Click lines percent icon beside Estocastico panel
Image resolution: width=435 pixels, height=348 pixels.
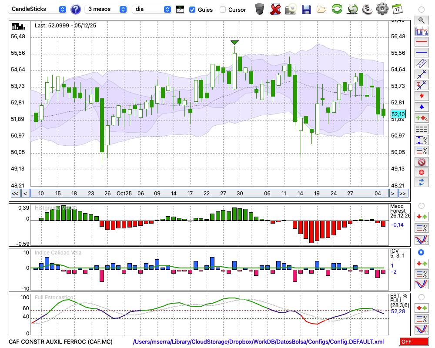[422, 318]
